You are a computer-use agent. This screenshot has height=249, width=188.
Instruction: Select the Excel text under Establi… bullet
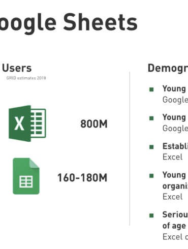click(173, 157)
